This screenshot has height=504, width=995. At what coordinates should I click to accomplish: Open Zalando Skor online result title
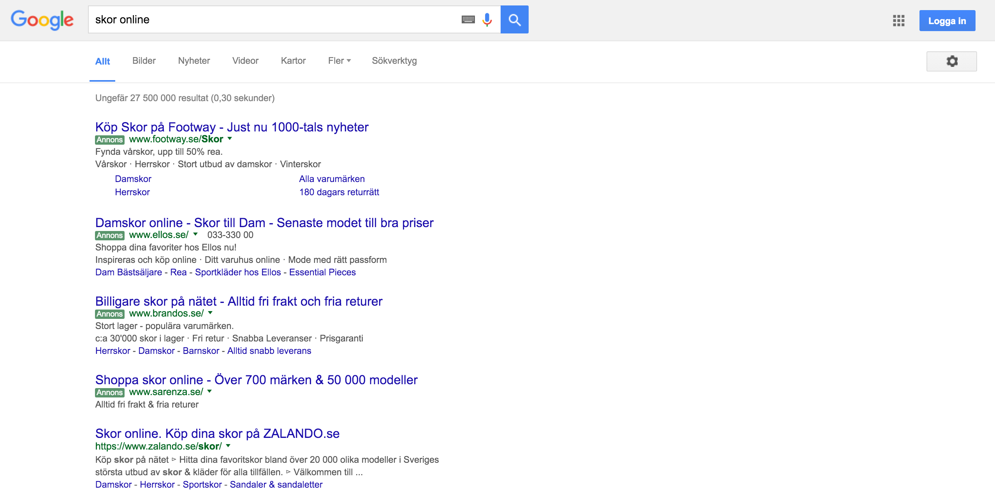point(217,434)
